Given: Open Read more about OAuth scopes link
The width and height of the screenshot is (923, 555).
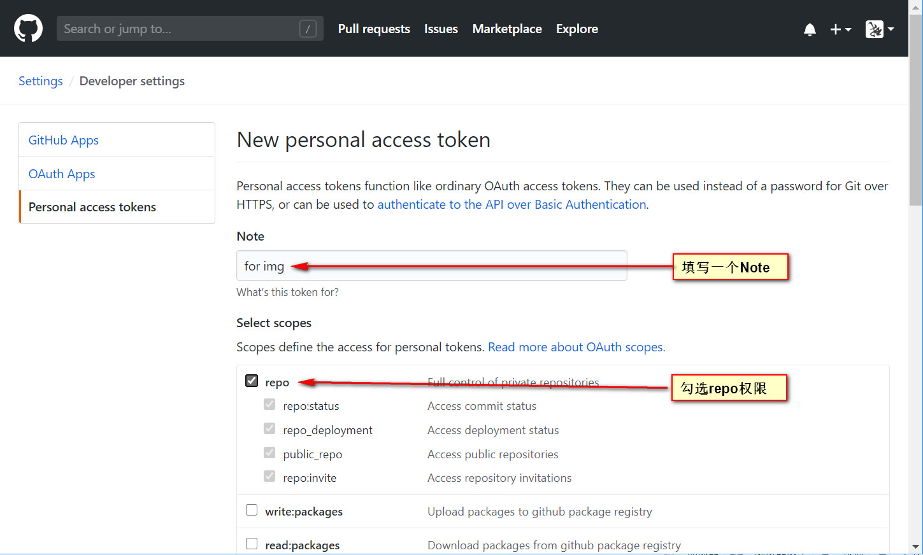Looking at the screenshot, I should tap(576, 347).
